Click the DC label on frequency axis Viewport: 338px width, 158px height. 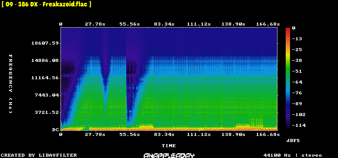[55, 130]
